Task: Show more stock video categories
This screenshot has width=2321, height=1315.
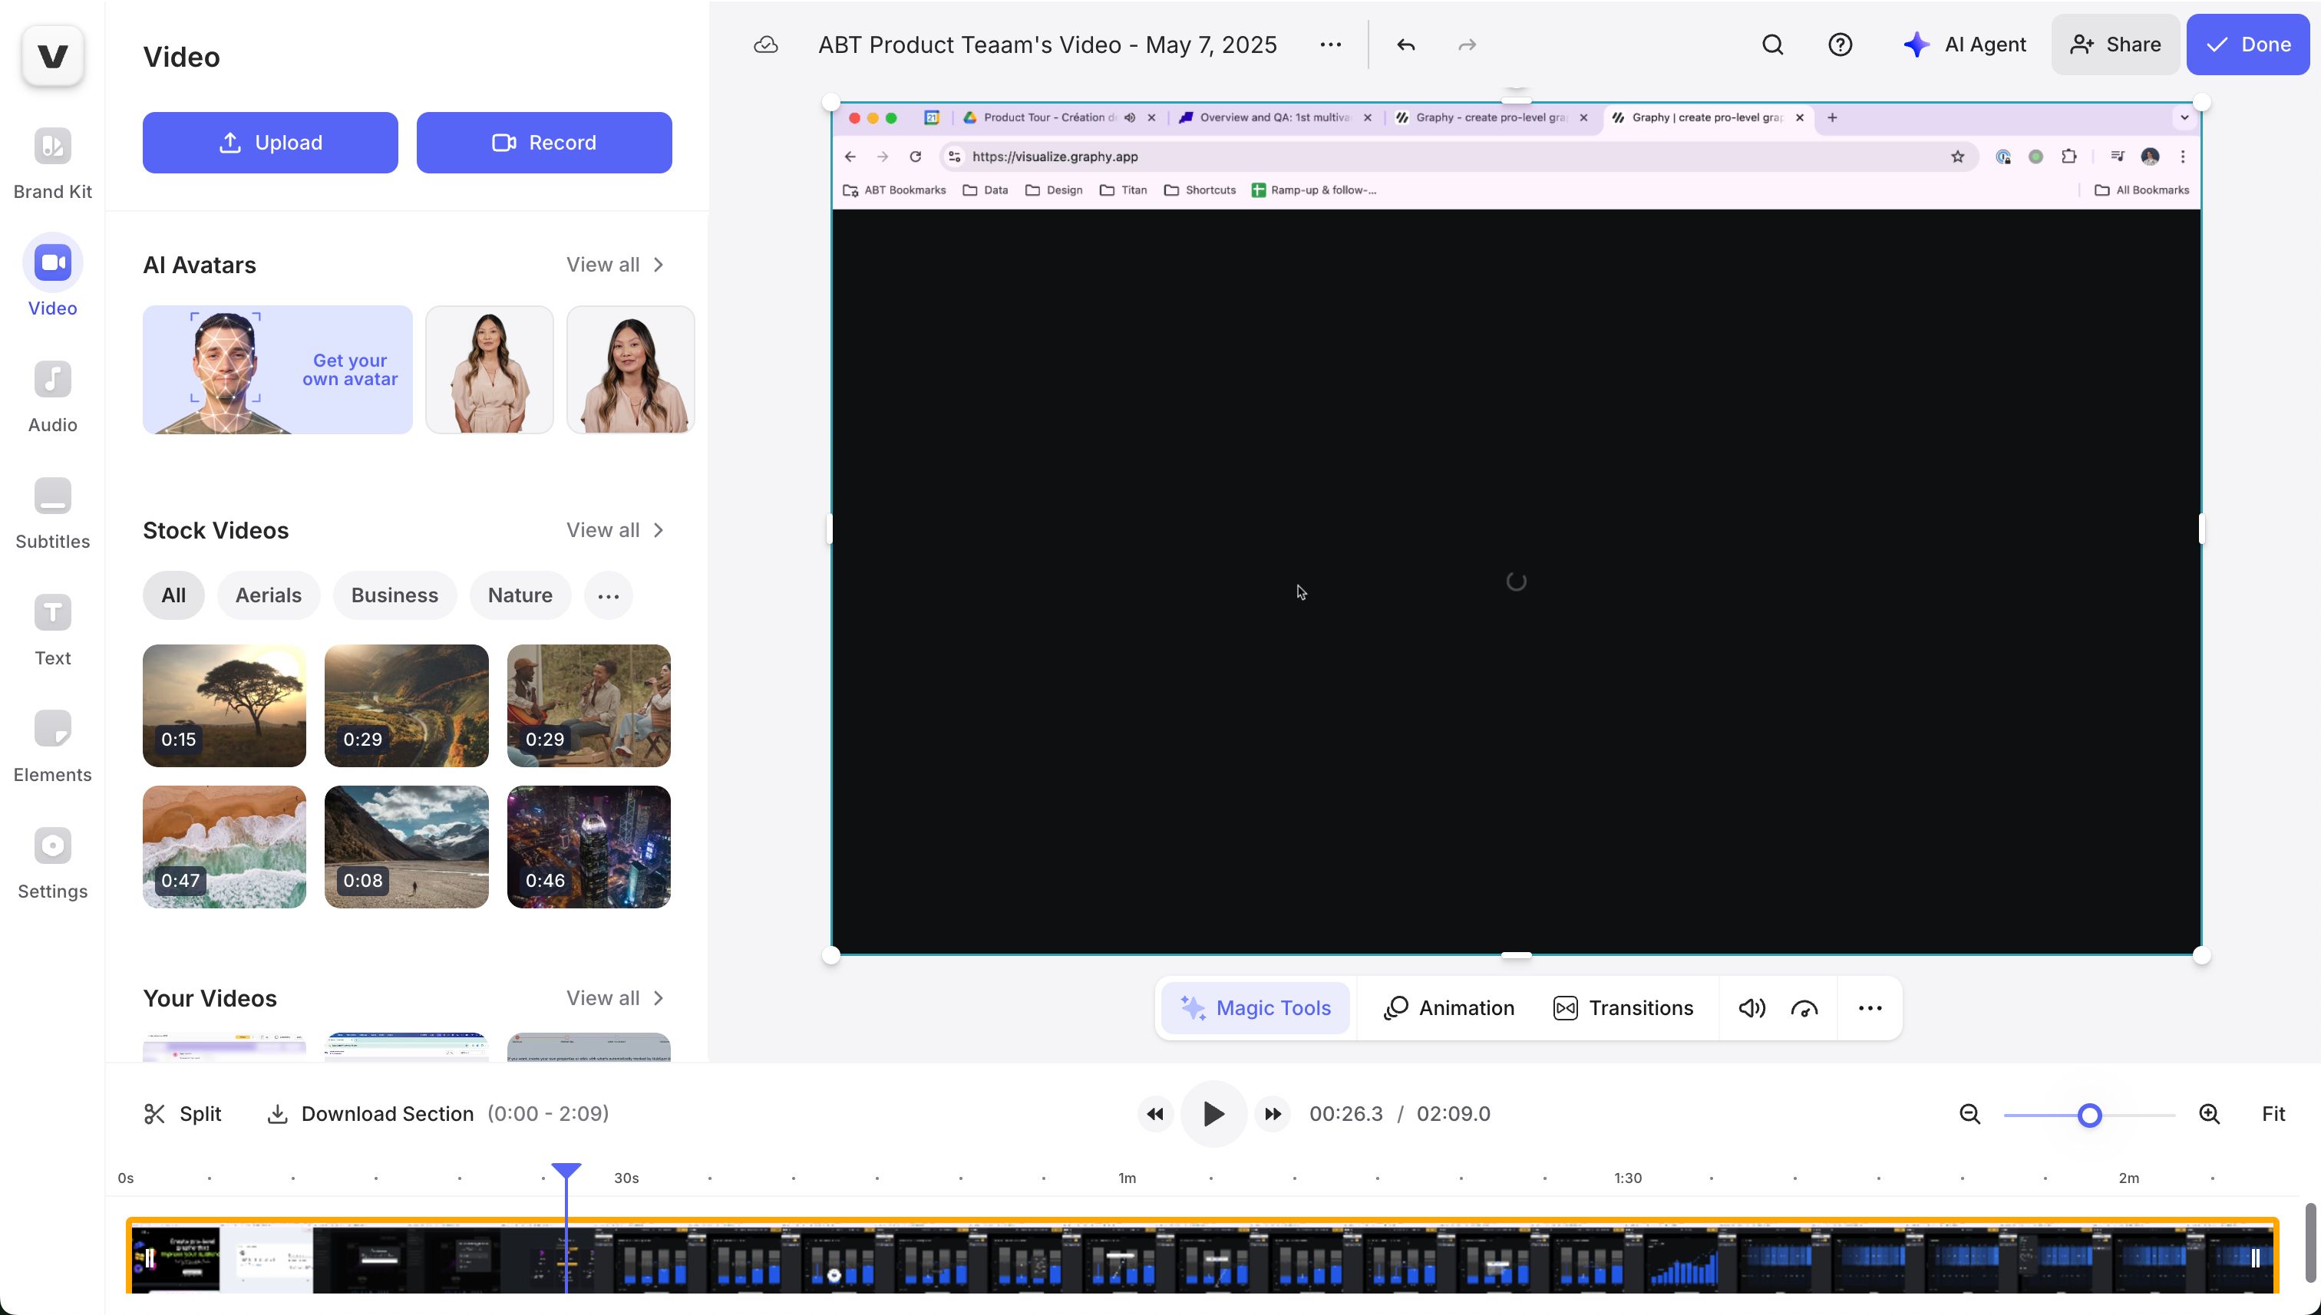Action: coord(609,595)
